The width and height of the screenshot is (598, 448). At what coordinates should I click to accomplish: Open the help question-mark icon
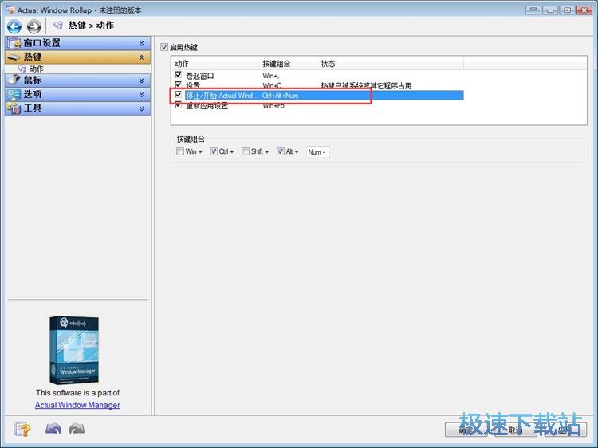(x=22, y=430)
